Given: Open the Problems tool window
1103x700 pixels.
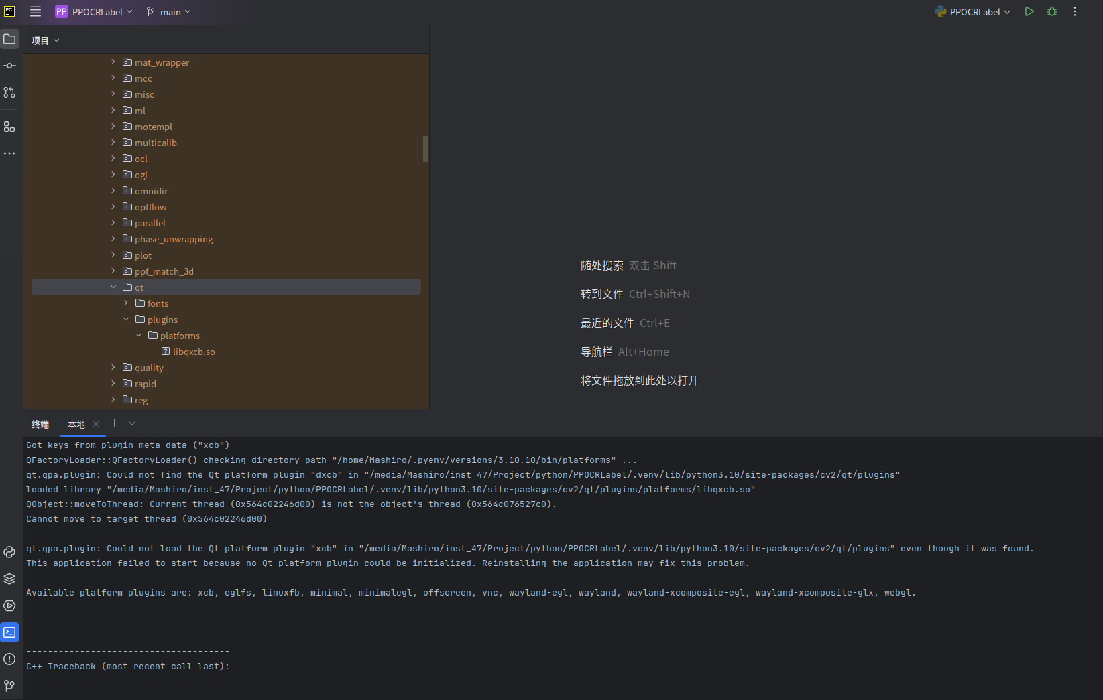Looking at the screenshot, I should pyautogui.click(x=9, y=659).
